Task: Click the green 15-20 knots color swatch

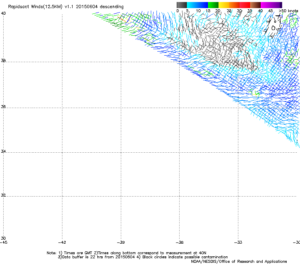Action: pos(213,5)
